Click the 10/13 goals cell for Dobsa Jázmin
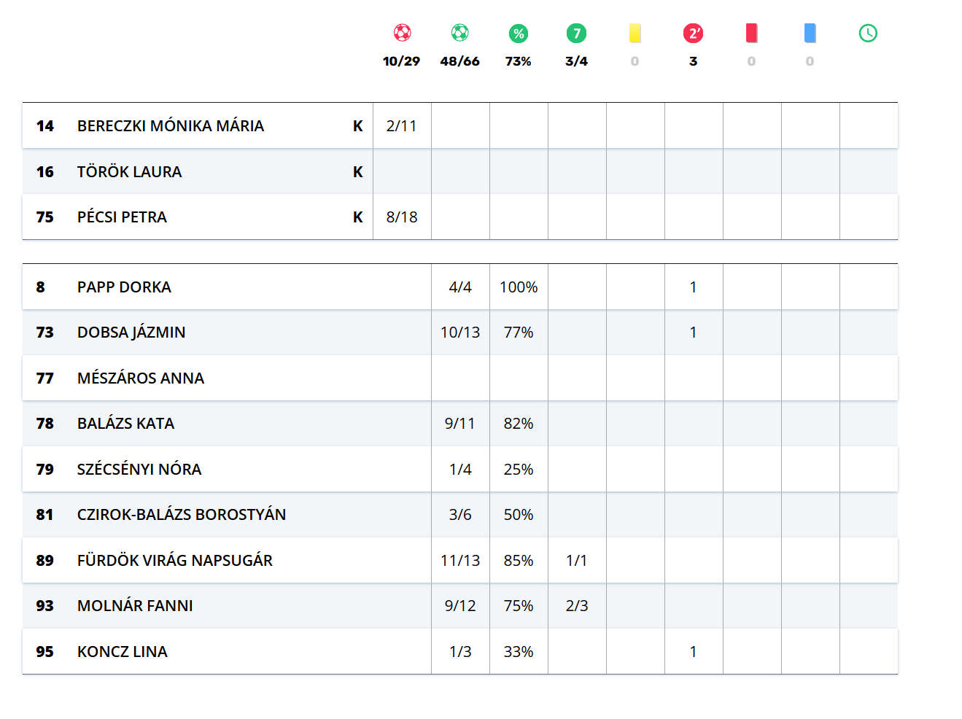962x719 pixels. click(x=460, y=333)
